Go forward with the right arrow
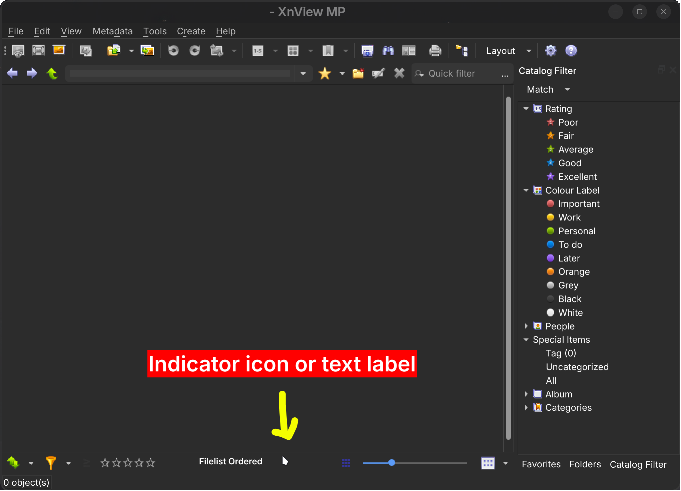681x491 pixels. (x=32, y=73)
